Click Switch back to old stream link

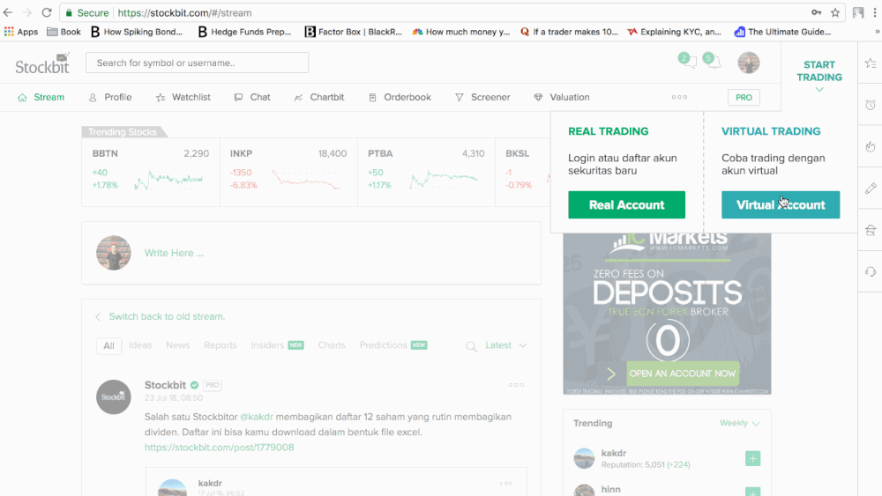(167, 317)
